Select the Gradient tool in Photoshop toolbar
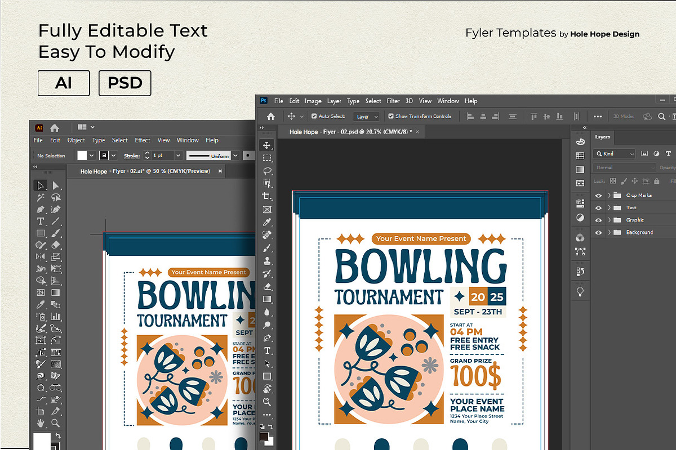 coord(267,299)
